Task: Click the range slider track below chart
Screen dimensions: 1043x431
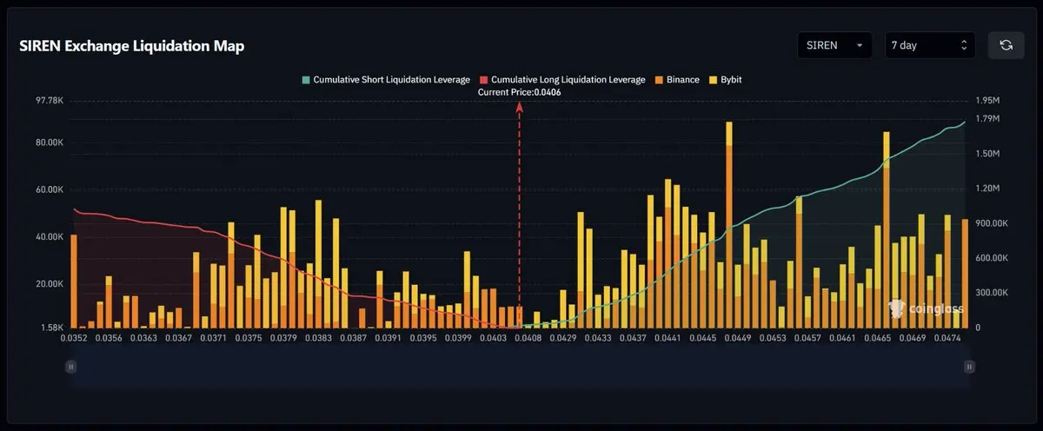Action: pyautogui.click(x=520, y=368)
